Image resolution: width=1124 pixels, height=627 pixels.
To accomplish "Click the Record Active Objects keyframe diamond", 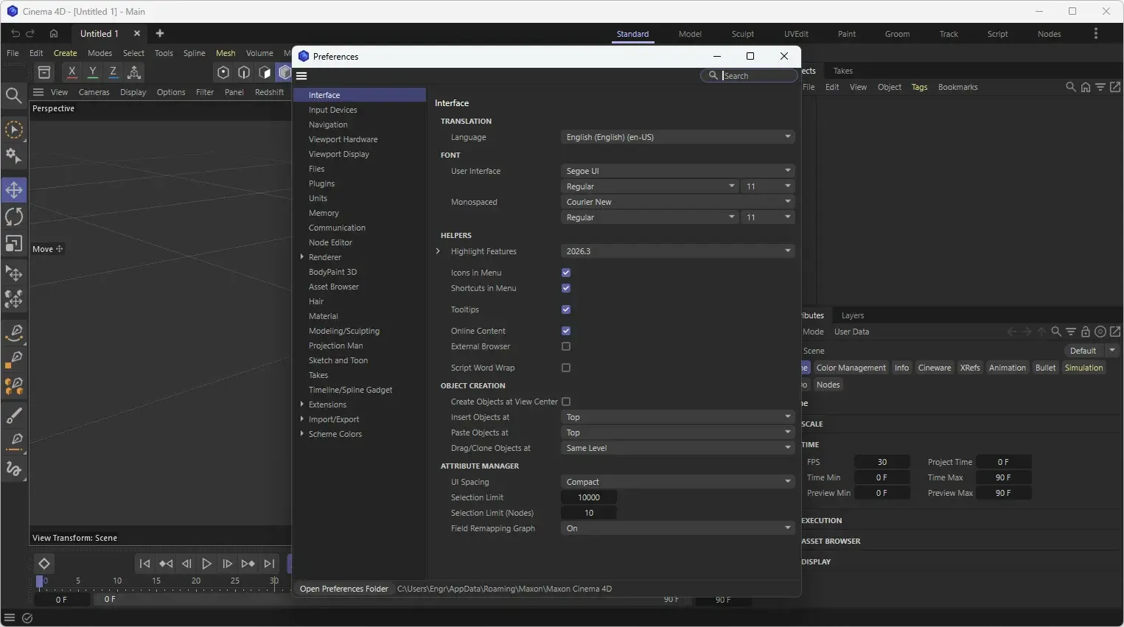I will (x=44, y=564).
